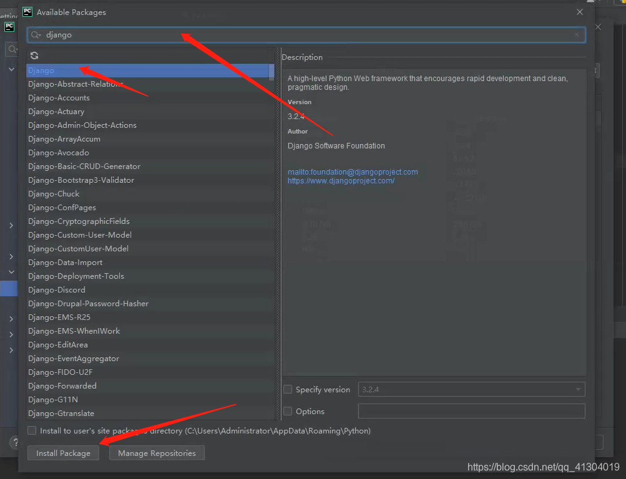Click the Django Software Foundation author text
The height and width of the screenshot is (479, 626).
(336, 146)
